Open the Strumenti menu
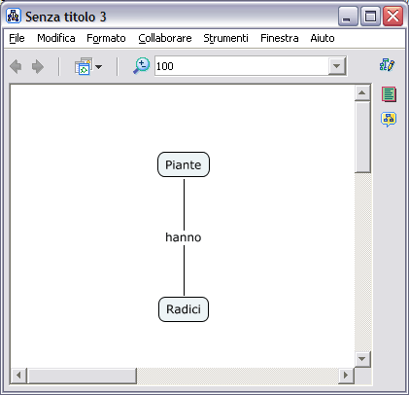 click(225, 38)
